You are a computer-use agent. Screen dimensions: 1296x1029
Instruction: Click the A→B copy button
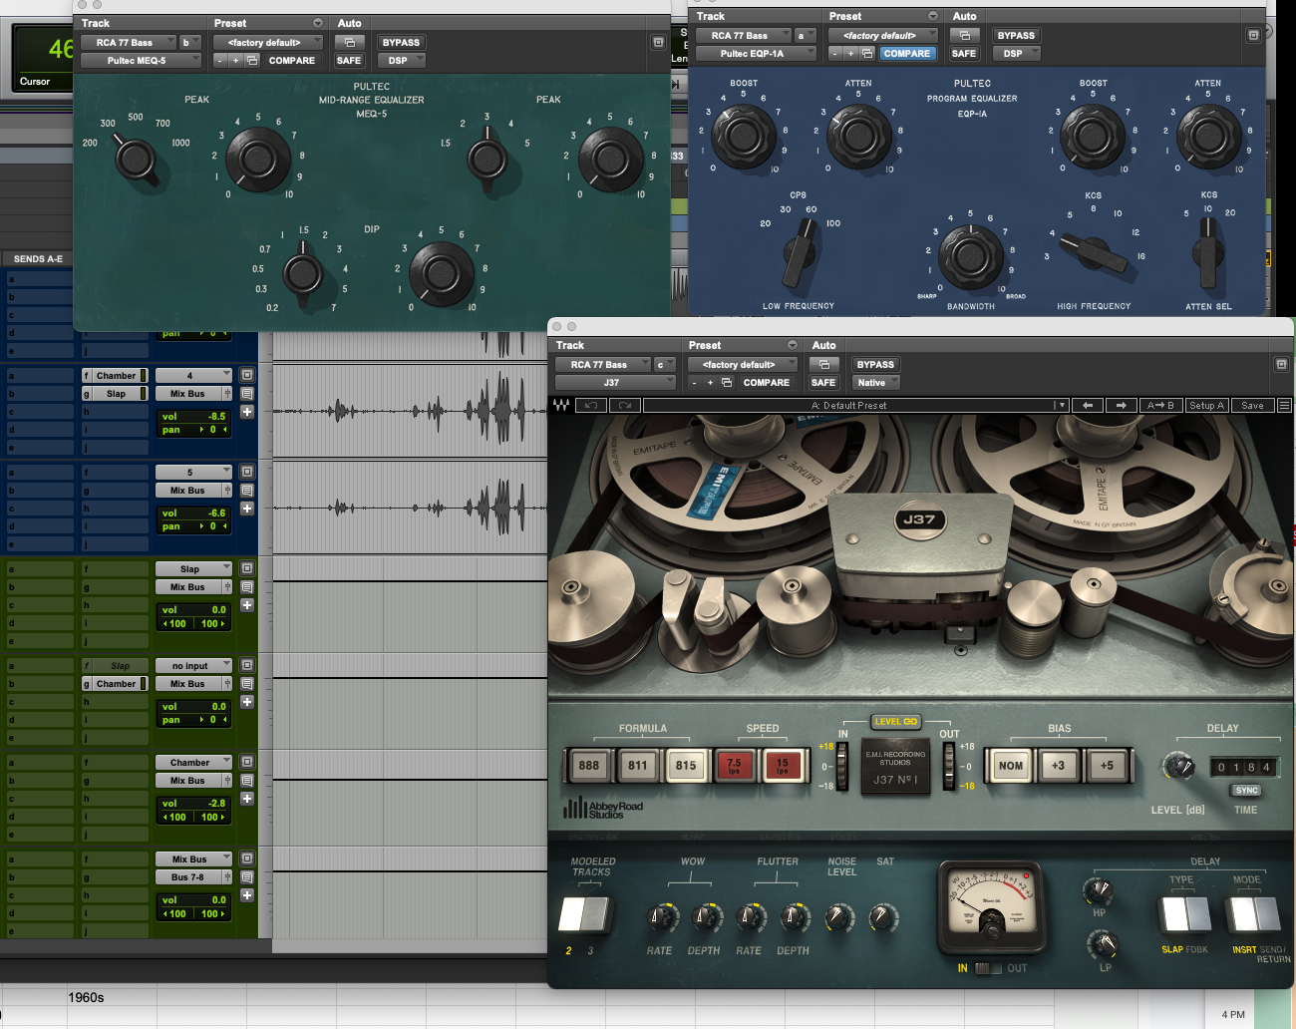pyautogui.click(x=1161, y=406)
